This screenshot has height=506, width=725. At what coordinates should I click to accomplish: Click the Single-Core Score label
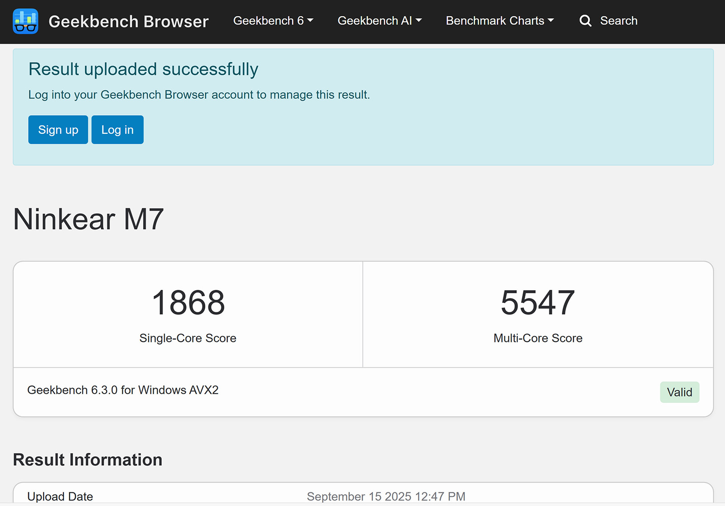[188, 338]
